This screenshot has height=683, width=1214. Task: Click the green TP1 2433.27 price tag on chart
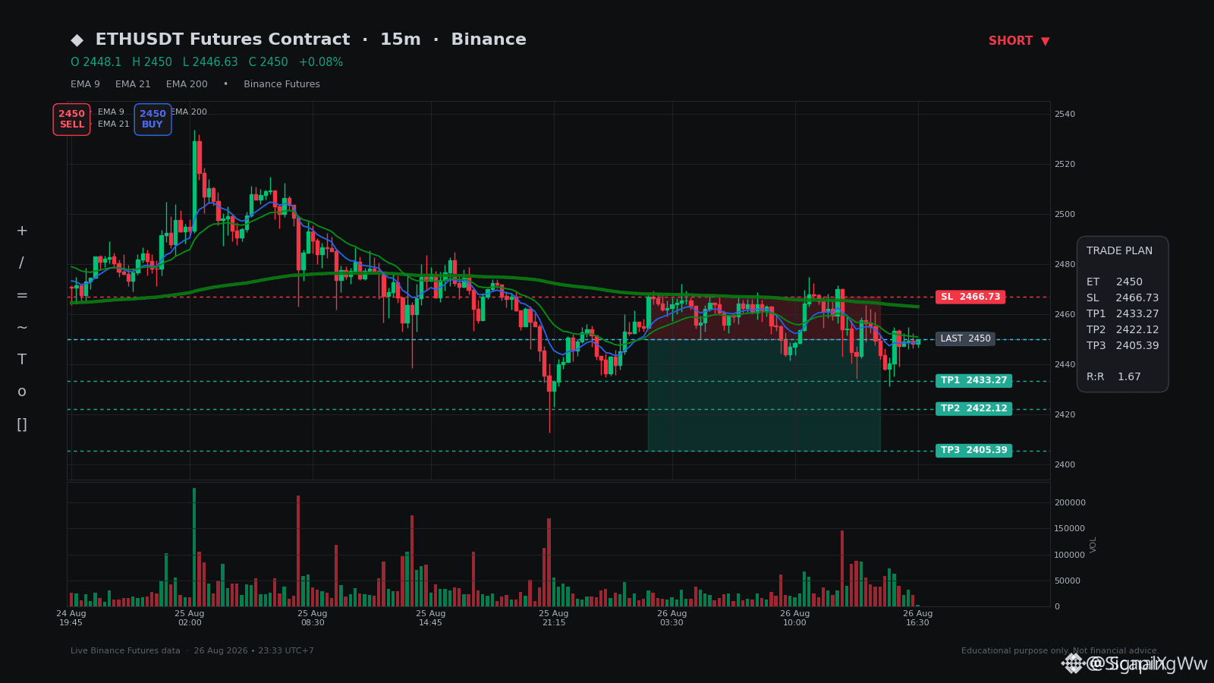click(973, 380)
